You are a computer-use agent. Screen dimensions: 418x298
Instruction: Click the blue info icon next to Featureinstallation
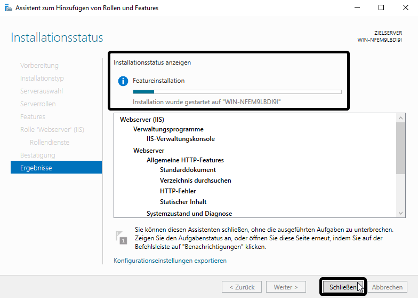coord(123,81)
